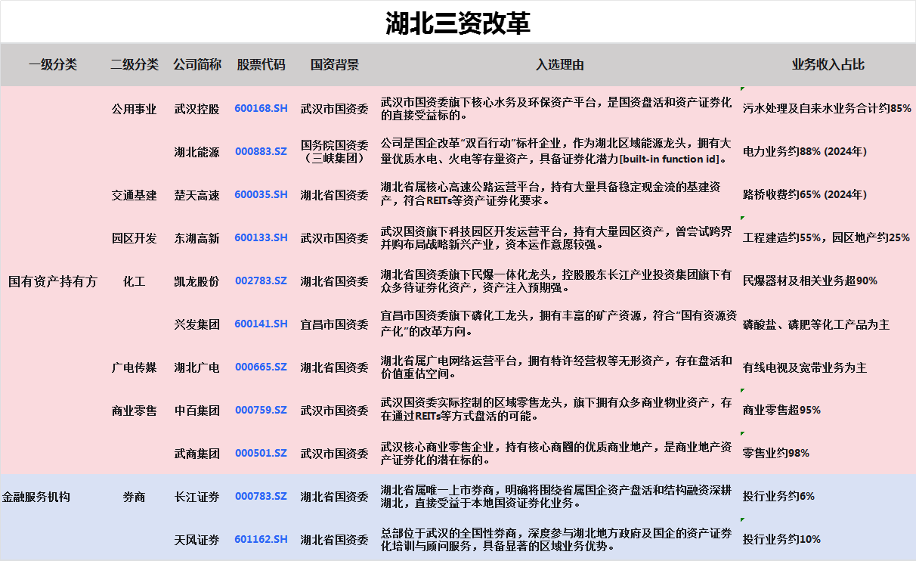Select company name 湖北能源
The height and width of the screenshot is (561, 916).
click(x=197, y=152)
